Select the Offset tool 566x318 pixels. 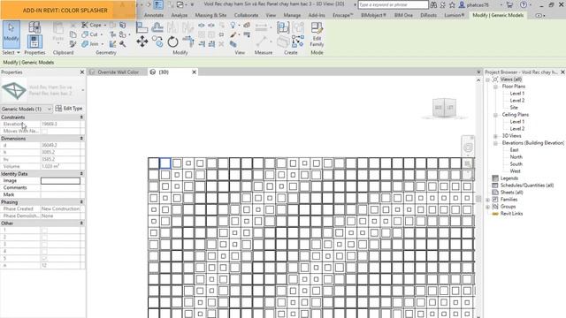coord(157,27)
